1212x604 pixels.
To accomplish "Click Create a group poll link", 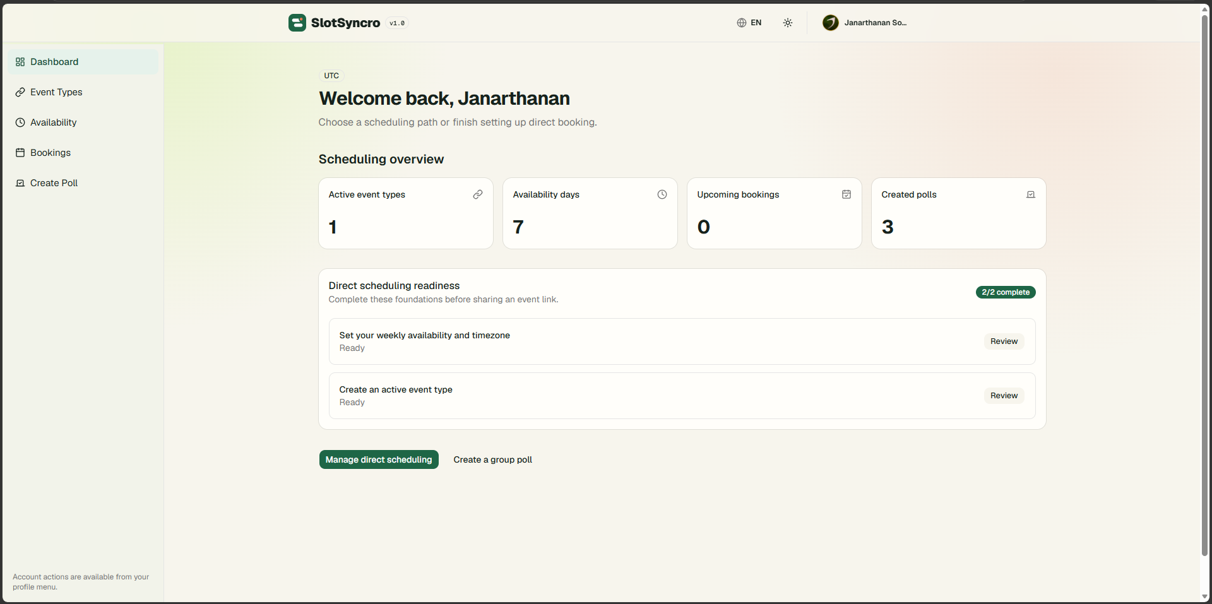I will (492, 459).
